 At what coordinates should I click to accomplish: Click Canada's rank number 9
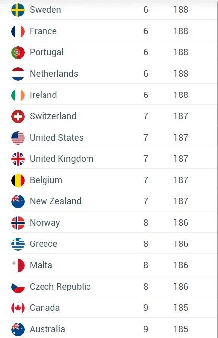point(146,308)
